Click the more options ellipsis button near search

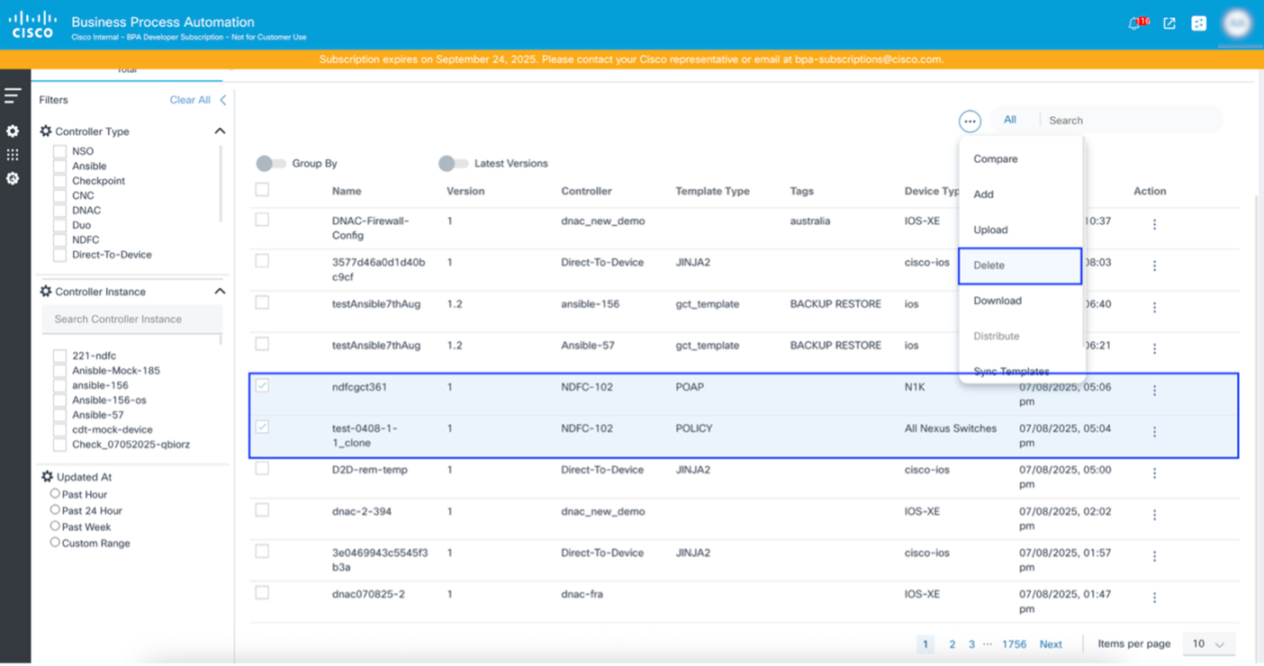tap(970, 121)
